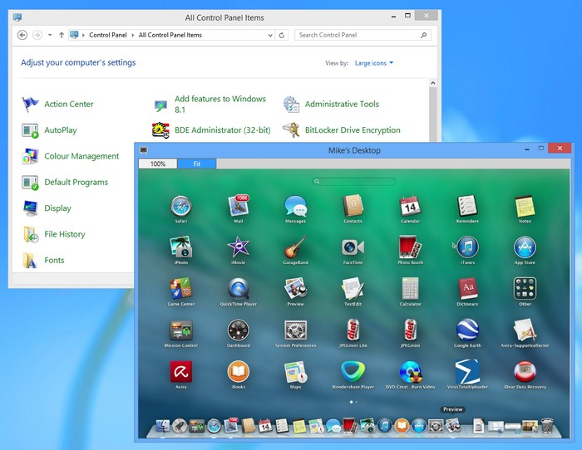Open QuickTime Player icon
The width and height of the screenshot is (582, 450).
(x=239, y=289)
